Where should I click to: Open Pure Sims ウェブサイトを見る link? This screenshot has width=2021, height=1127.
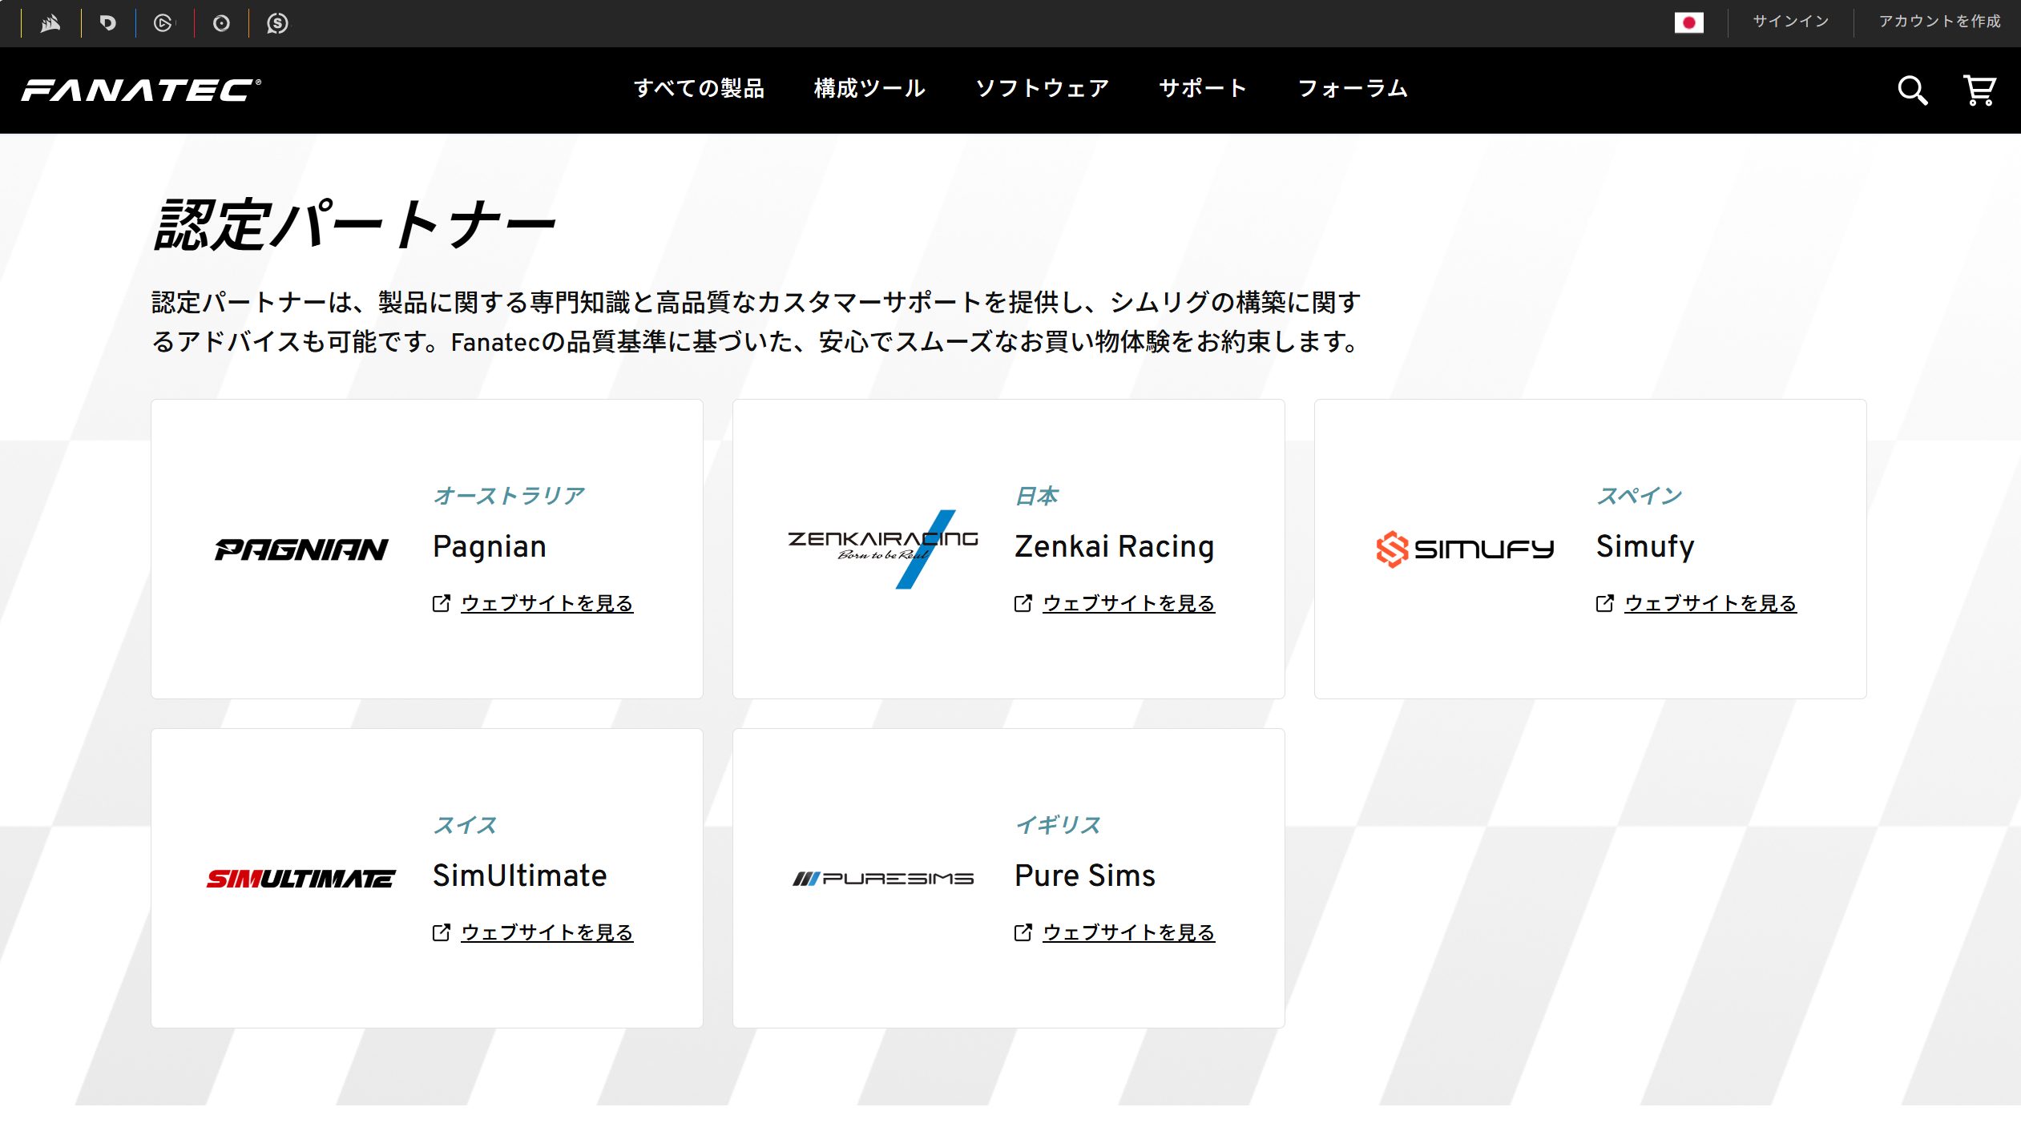1128,932
